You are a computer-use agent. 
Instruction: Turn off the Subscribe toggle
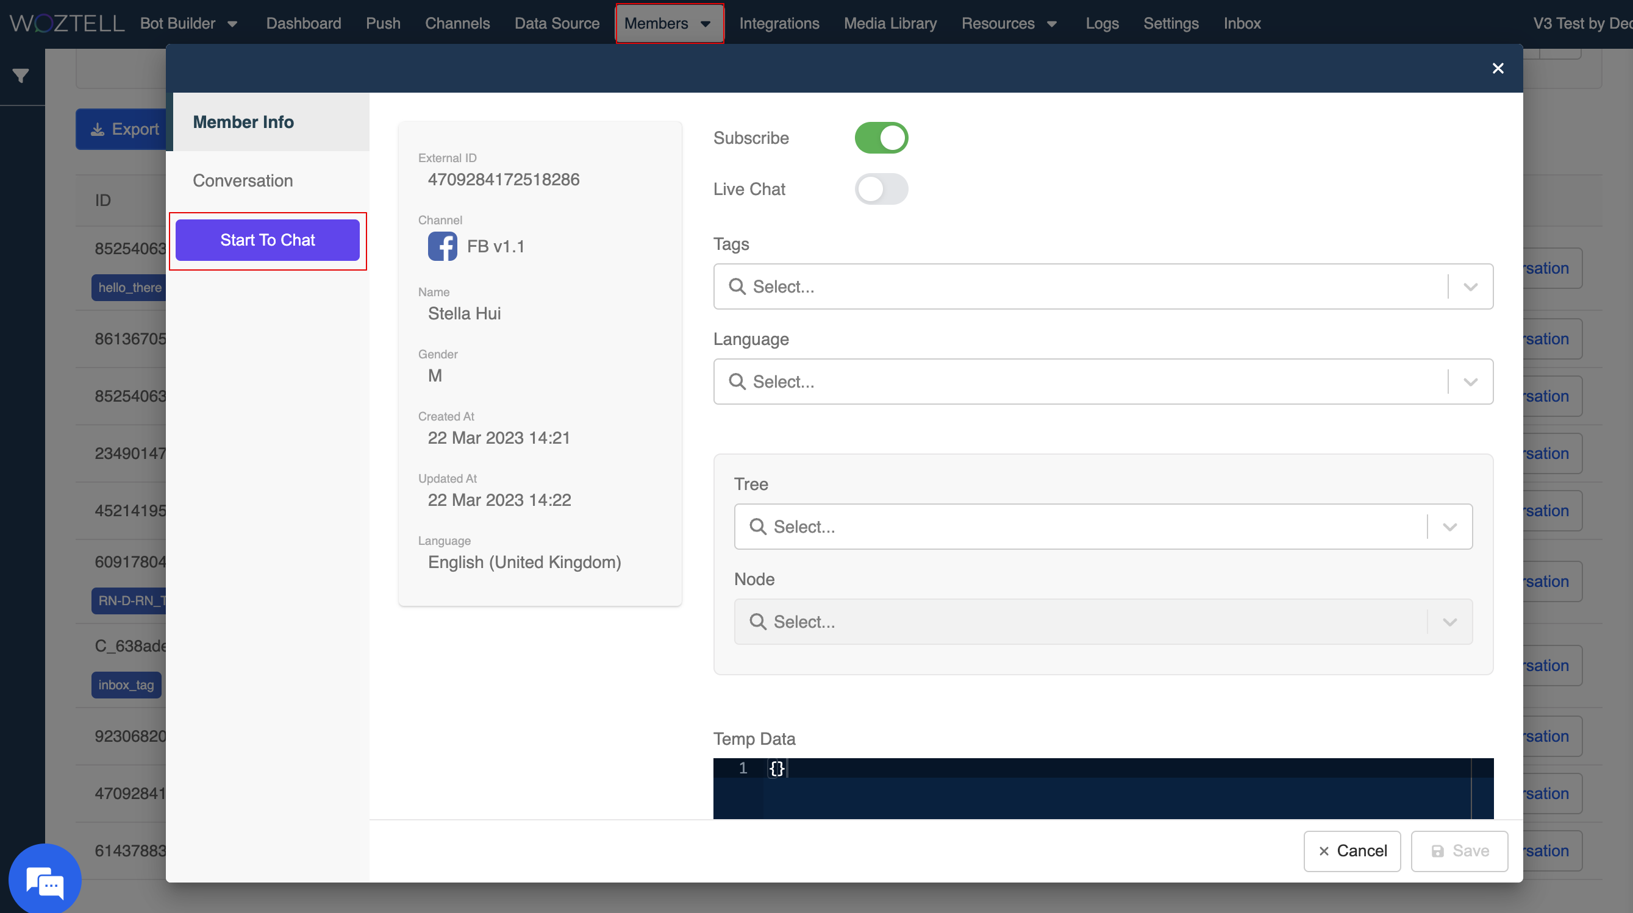881,138
